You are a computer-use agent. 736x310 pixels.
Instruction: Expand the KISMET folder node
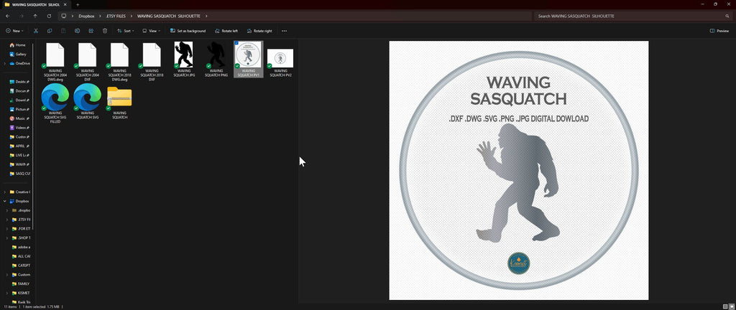(7, 293)
